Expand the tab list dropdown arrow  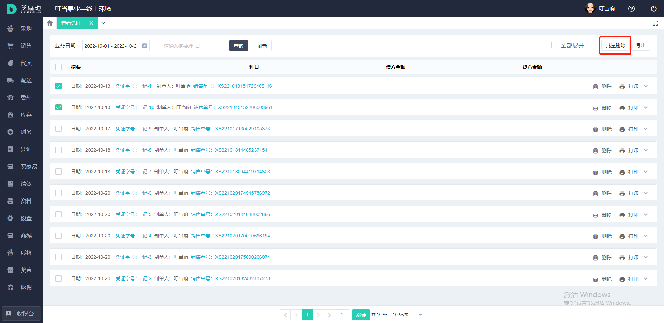[x=103, y=23]
